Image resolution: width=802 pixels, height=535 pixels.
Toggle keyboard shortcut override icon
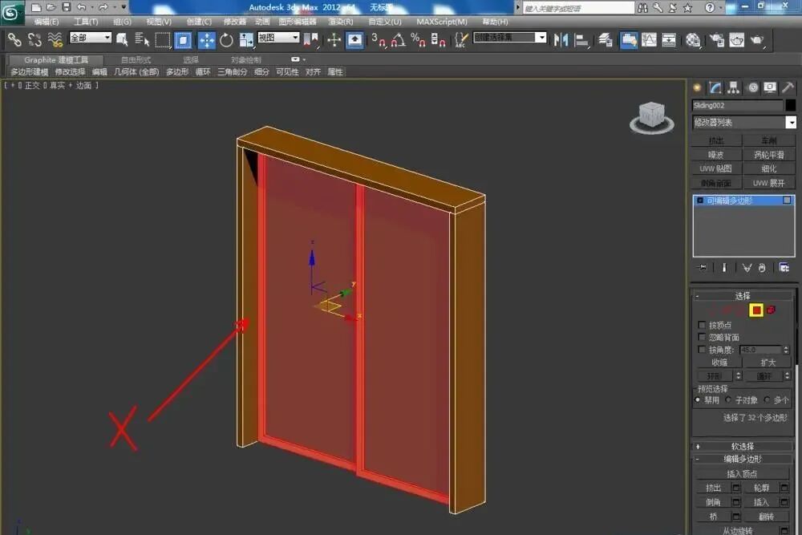[x=354, y=40]
